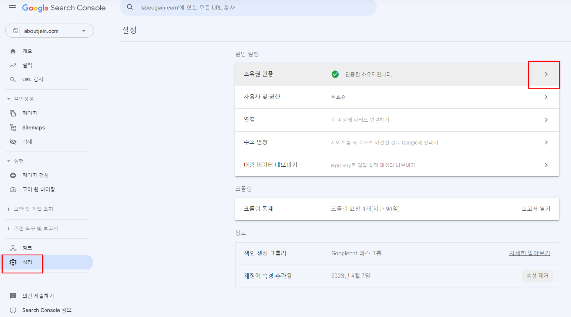The height and width of the screenshot is (317, 571).
Task: Click the 인증된 소유자입니다. status text
Action: [369, 74]
